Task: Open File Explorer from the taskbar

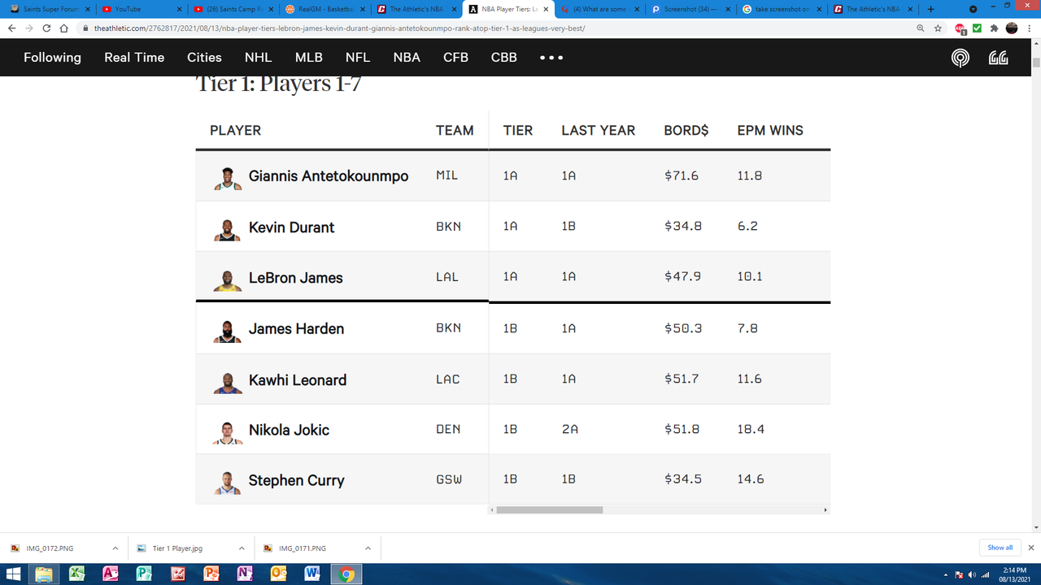Action: 44,574
